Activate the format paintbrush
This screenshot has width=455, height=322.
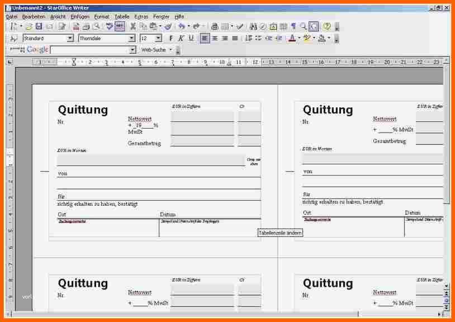(x=168, y=26)
